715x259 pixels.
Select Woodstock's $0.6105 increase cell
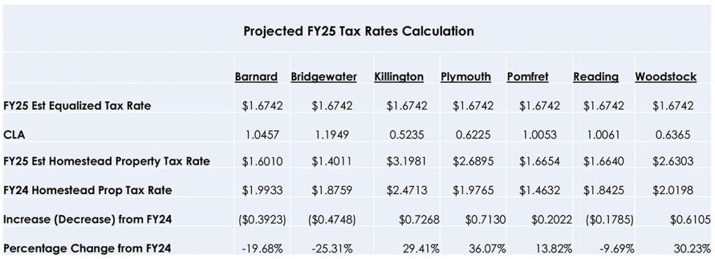[x=690, y=219]
